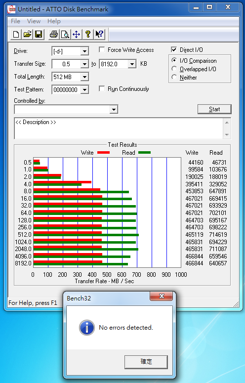The height and width of the screenshot is (383, 245).
Task: Click the four-arrow move toolbar icon
Action: coord(77,34)
